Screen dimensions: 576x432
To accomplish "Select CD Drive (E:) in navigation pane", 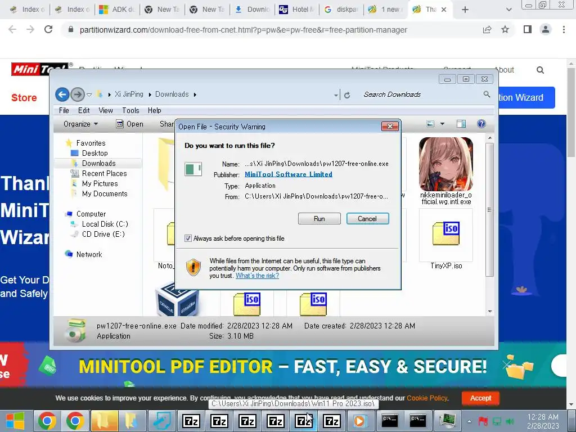I will 103,234.
